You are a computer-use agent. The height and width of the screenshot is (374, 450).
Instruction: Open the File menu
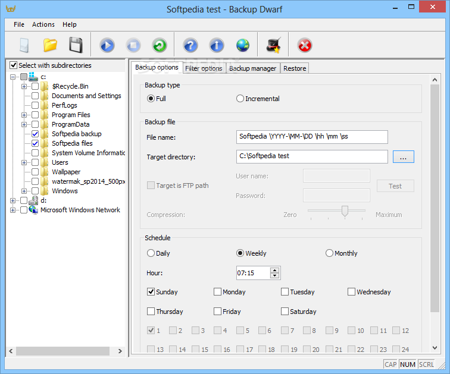tap(19, 24)
